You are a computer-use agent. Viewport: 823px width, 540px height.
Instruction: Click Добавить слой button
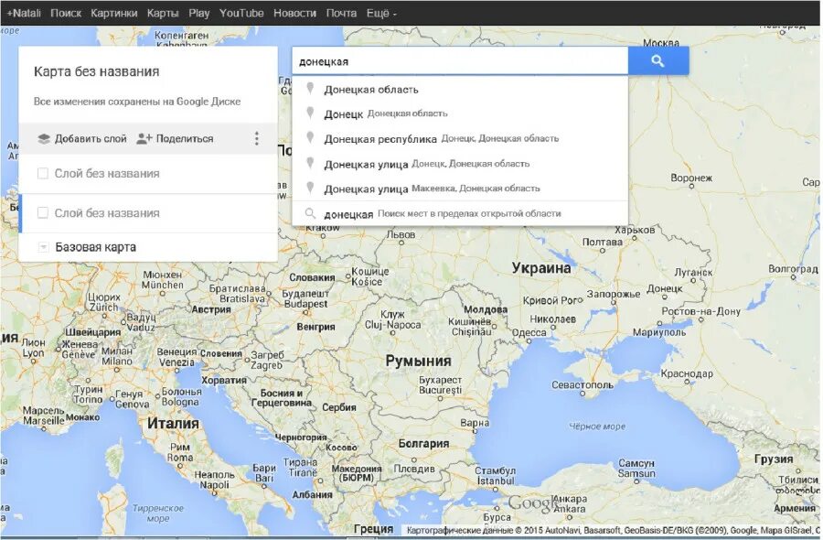(x=82, y=139)
